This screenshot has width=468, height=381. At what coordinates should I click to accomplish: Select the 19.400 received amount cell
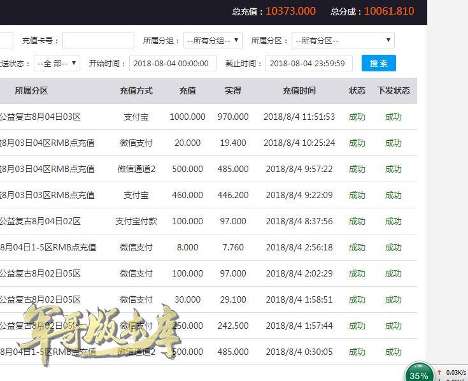(x=233, y=143)
